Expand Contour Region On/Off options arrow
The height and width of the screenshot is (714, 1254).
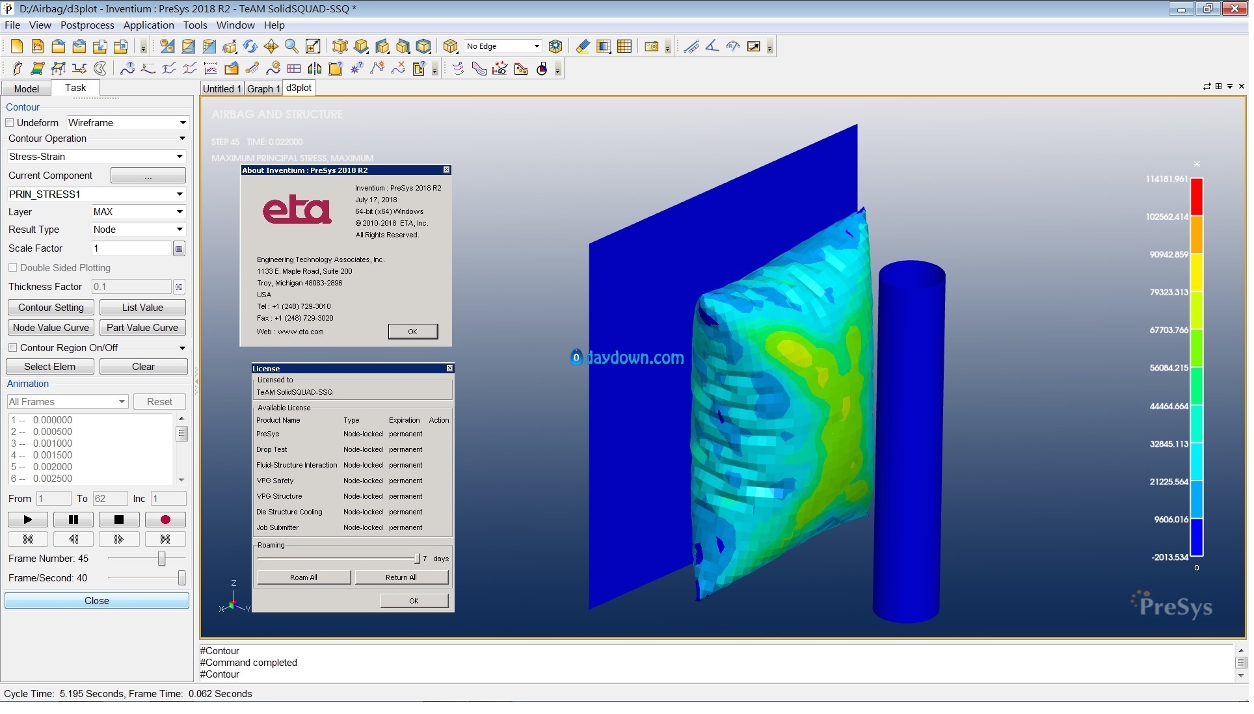[x=182, y=348]
